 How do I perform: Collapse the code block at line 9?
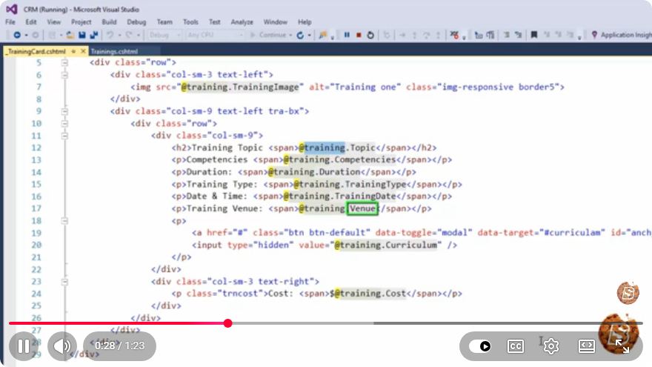(64, 111)
